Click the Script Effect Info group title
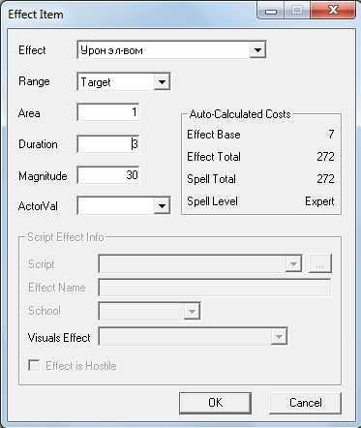Screen dimensions: 361x428 coord(66,237)
